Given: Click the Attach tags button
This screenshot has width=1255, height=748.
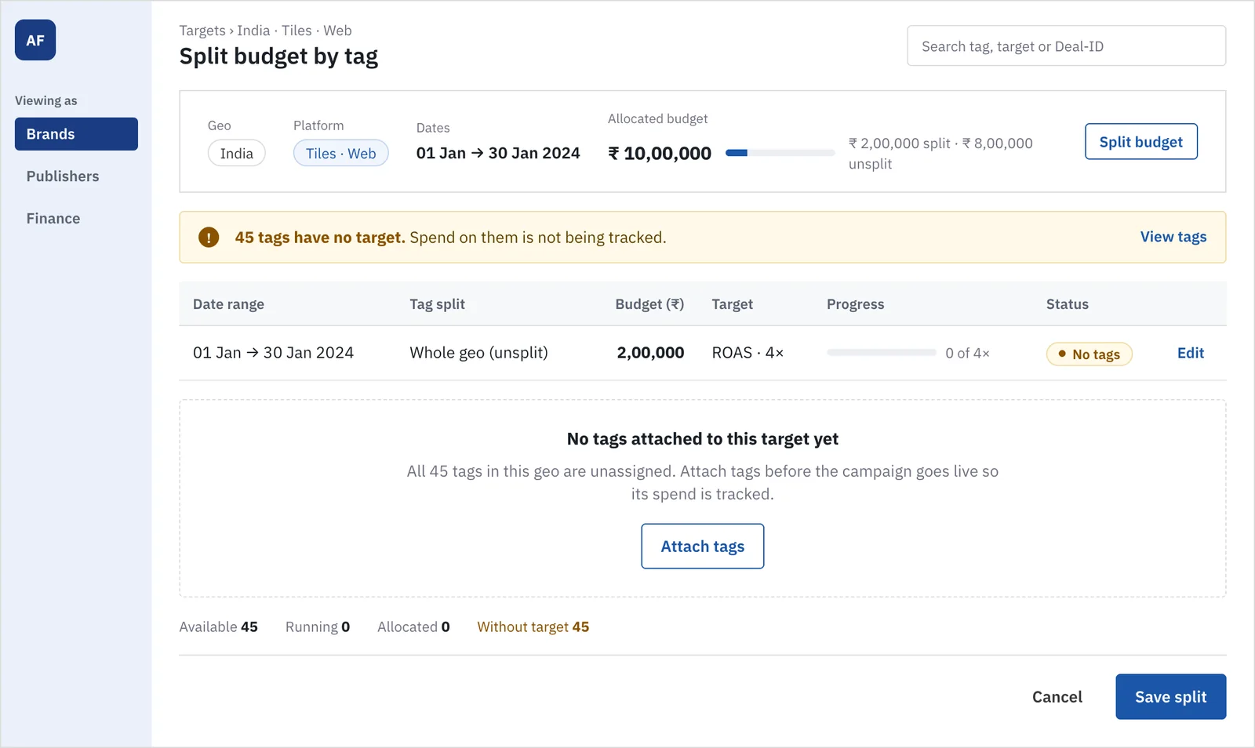Looking at the screenshot, I should coord(703,546).
